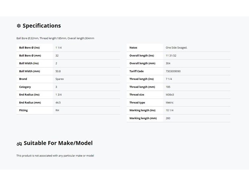Select the Category row label
Screen dimensions: 249x186
[25, 87]
